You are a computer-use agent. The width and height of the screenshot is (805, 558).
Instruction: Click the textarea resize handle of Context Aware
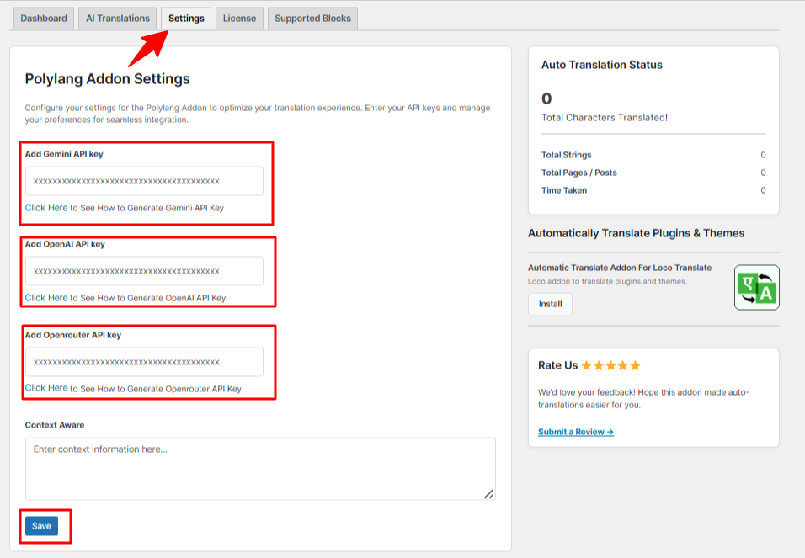click(x=489, y=494)
